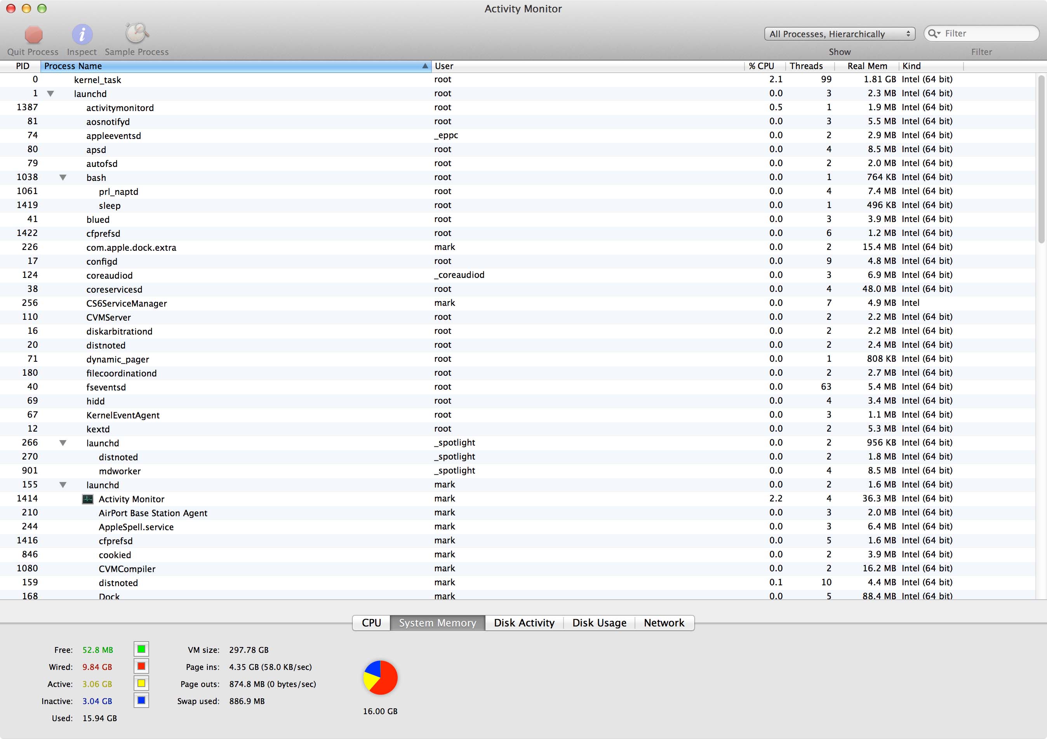Collapse the launchd PID 1 tree
The height and width of the screenshot is (739, 1047).
(x=50, y=94)
